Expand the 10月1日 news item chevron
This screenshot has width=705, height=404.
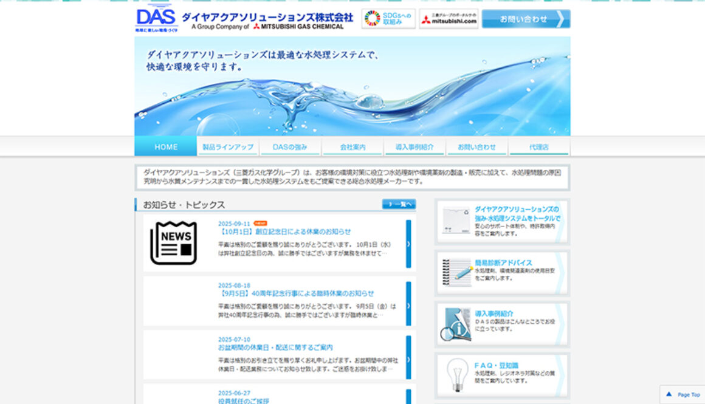click(408, 244)
